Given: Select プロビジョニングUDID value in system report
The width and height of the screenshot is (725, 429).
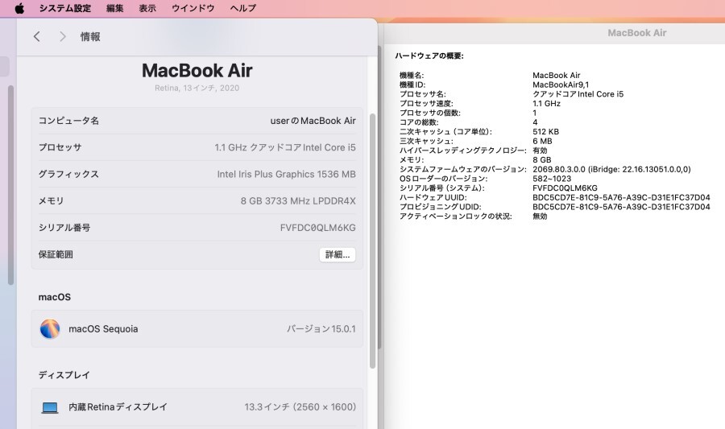Looking at the screenshot, I should [x=621, y=207].
